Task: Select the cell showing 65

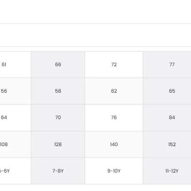Action: click(x=167, y=91)
